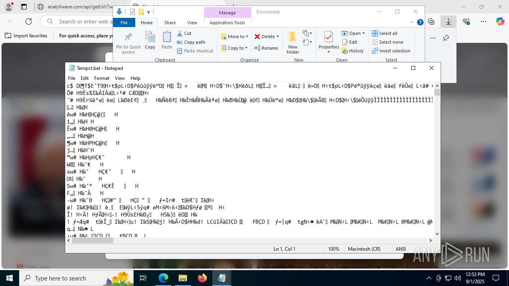Screen dimensions: 509x286
Task: Click Edit in the Explorer ribbon
Action: 349,42
